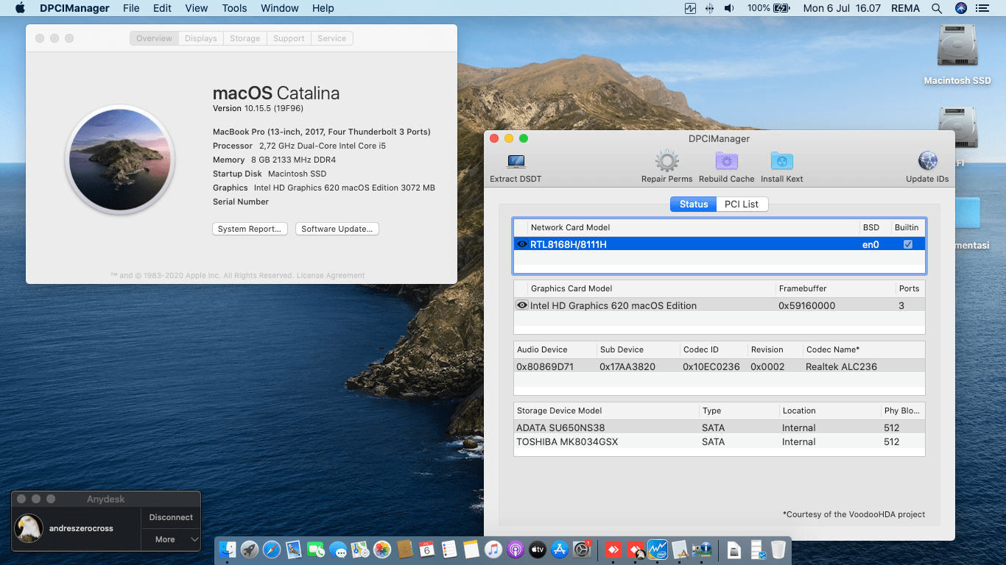This screenshot has height=565, width=1006.
Task: Launch Music from the dock
Action: point(493,549)
